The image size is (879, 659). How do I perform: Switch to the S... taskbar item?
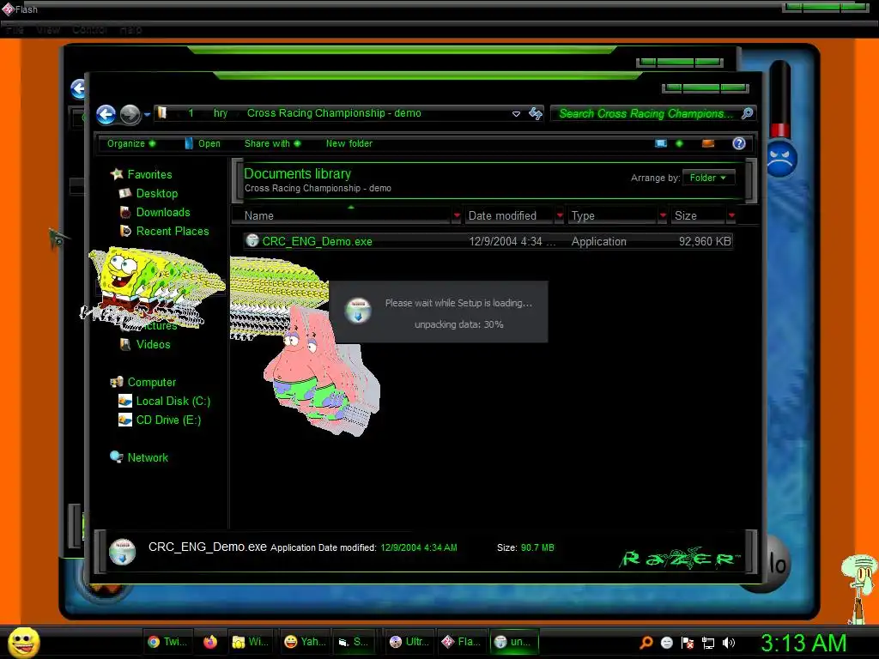click(x=354, y=642)
